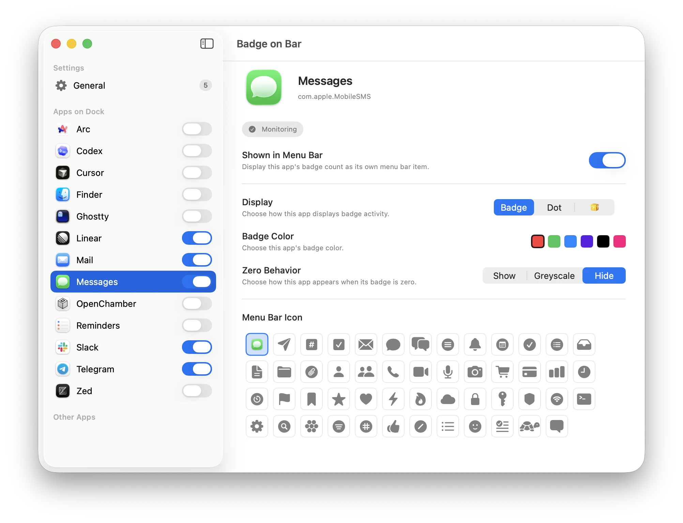Enable the Arc app toggle
683x523 pixels.
(197, 129)
